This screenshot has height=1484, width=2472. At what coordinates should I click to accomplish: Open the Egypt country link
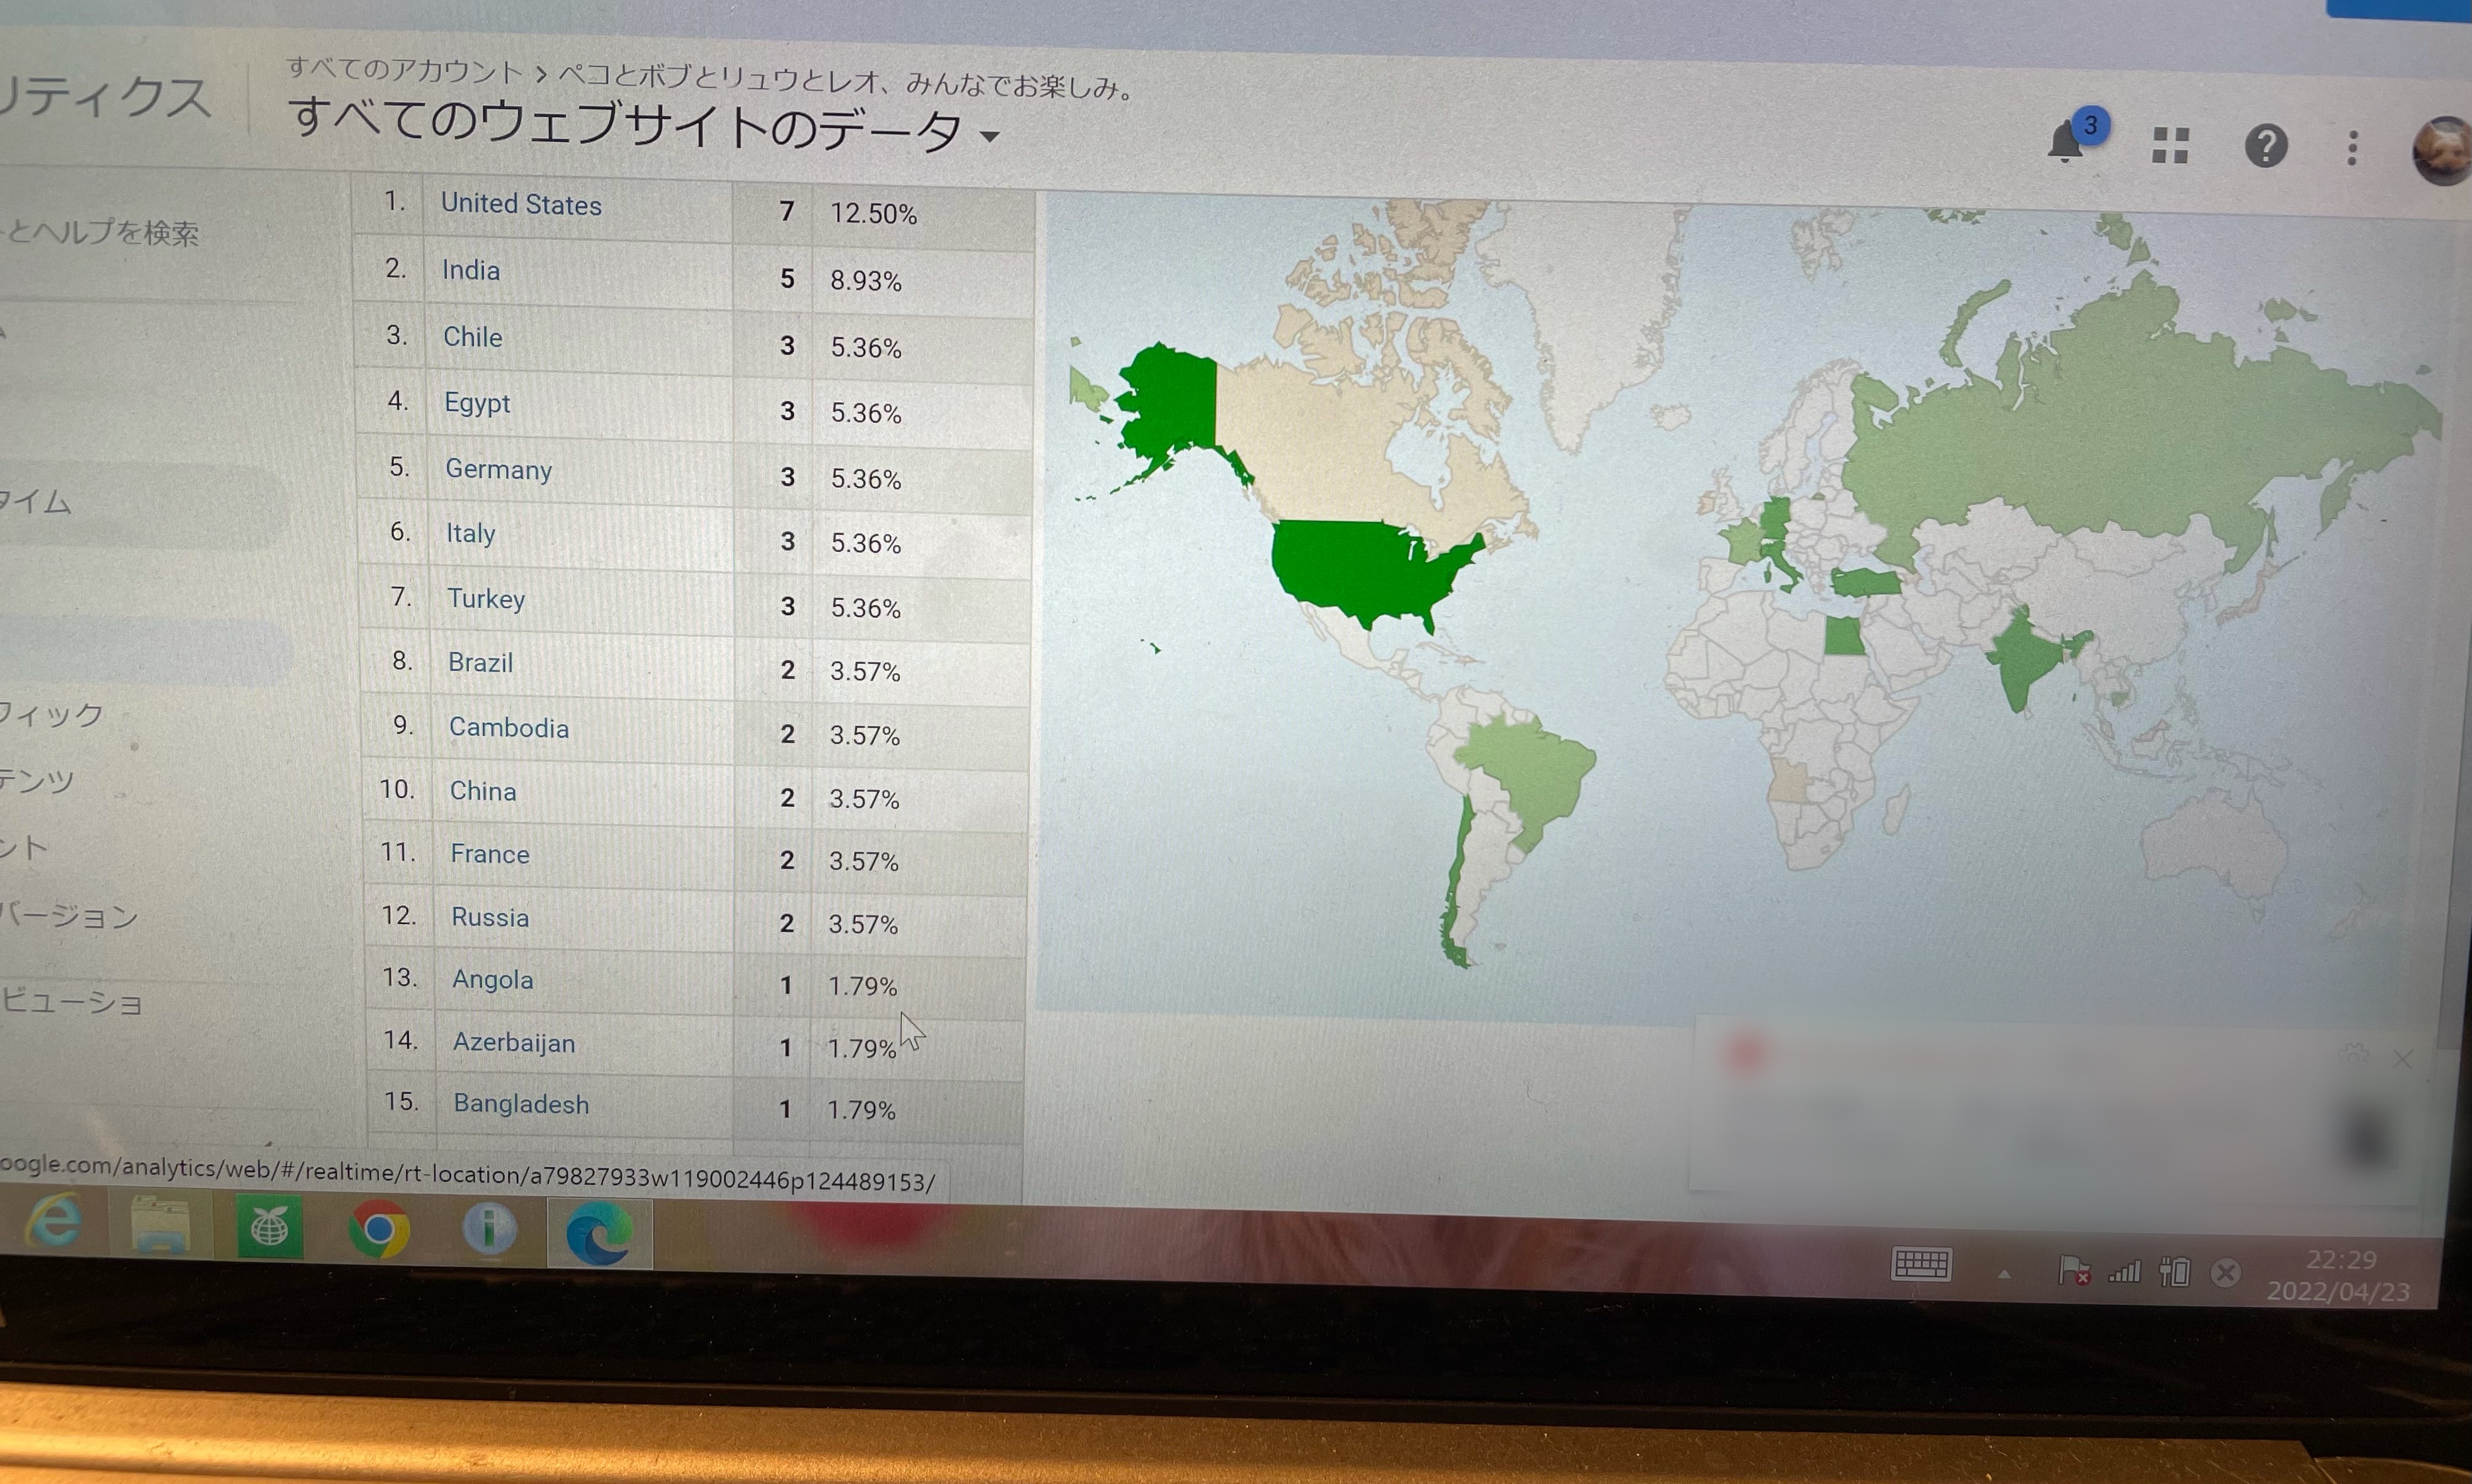pyautogui.click(x=477, y=403)
